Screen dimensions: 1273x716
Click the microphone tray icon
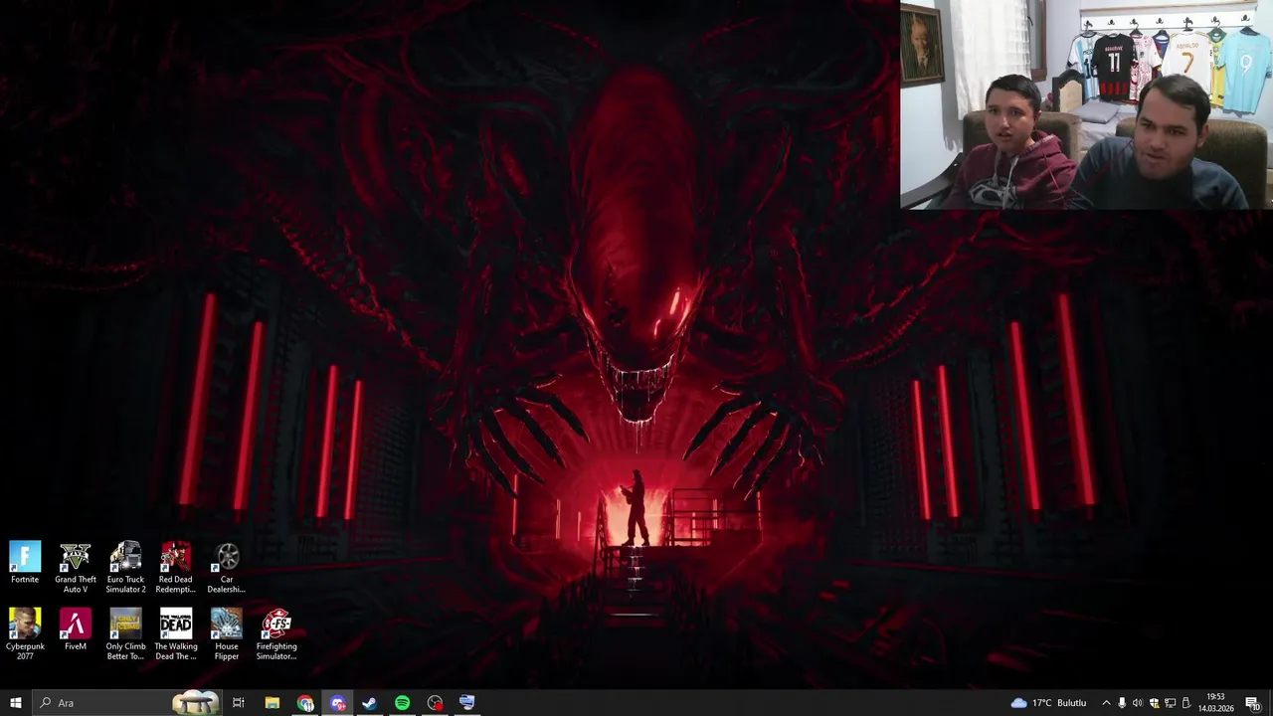pyautogui.click(x=1122, y=703)
